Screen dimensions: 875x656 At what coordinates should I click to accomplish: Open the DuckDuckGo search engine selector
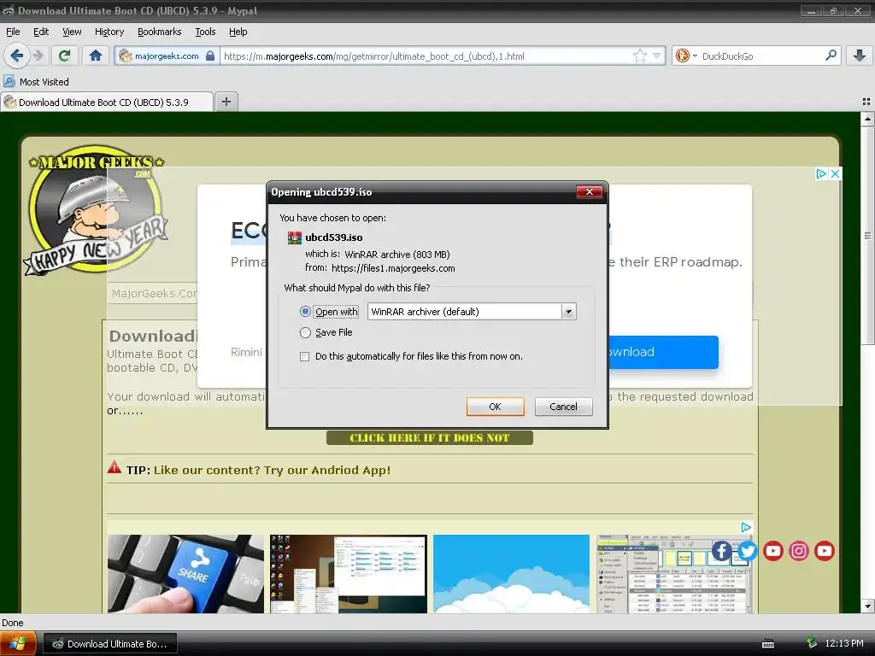pyautogui.click(x=686, y=56)
